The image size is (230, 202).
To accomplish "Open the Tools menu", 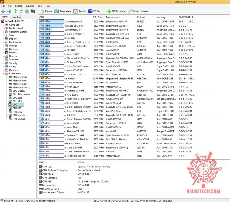I will [x=39, y=6].
